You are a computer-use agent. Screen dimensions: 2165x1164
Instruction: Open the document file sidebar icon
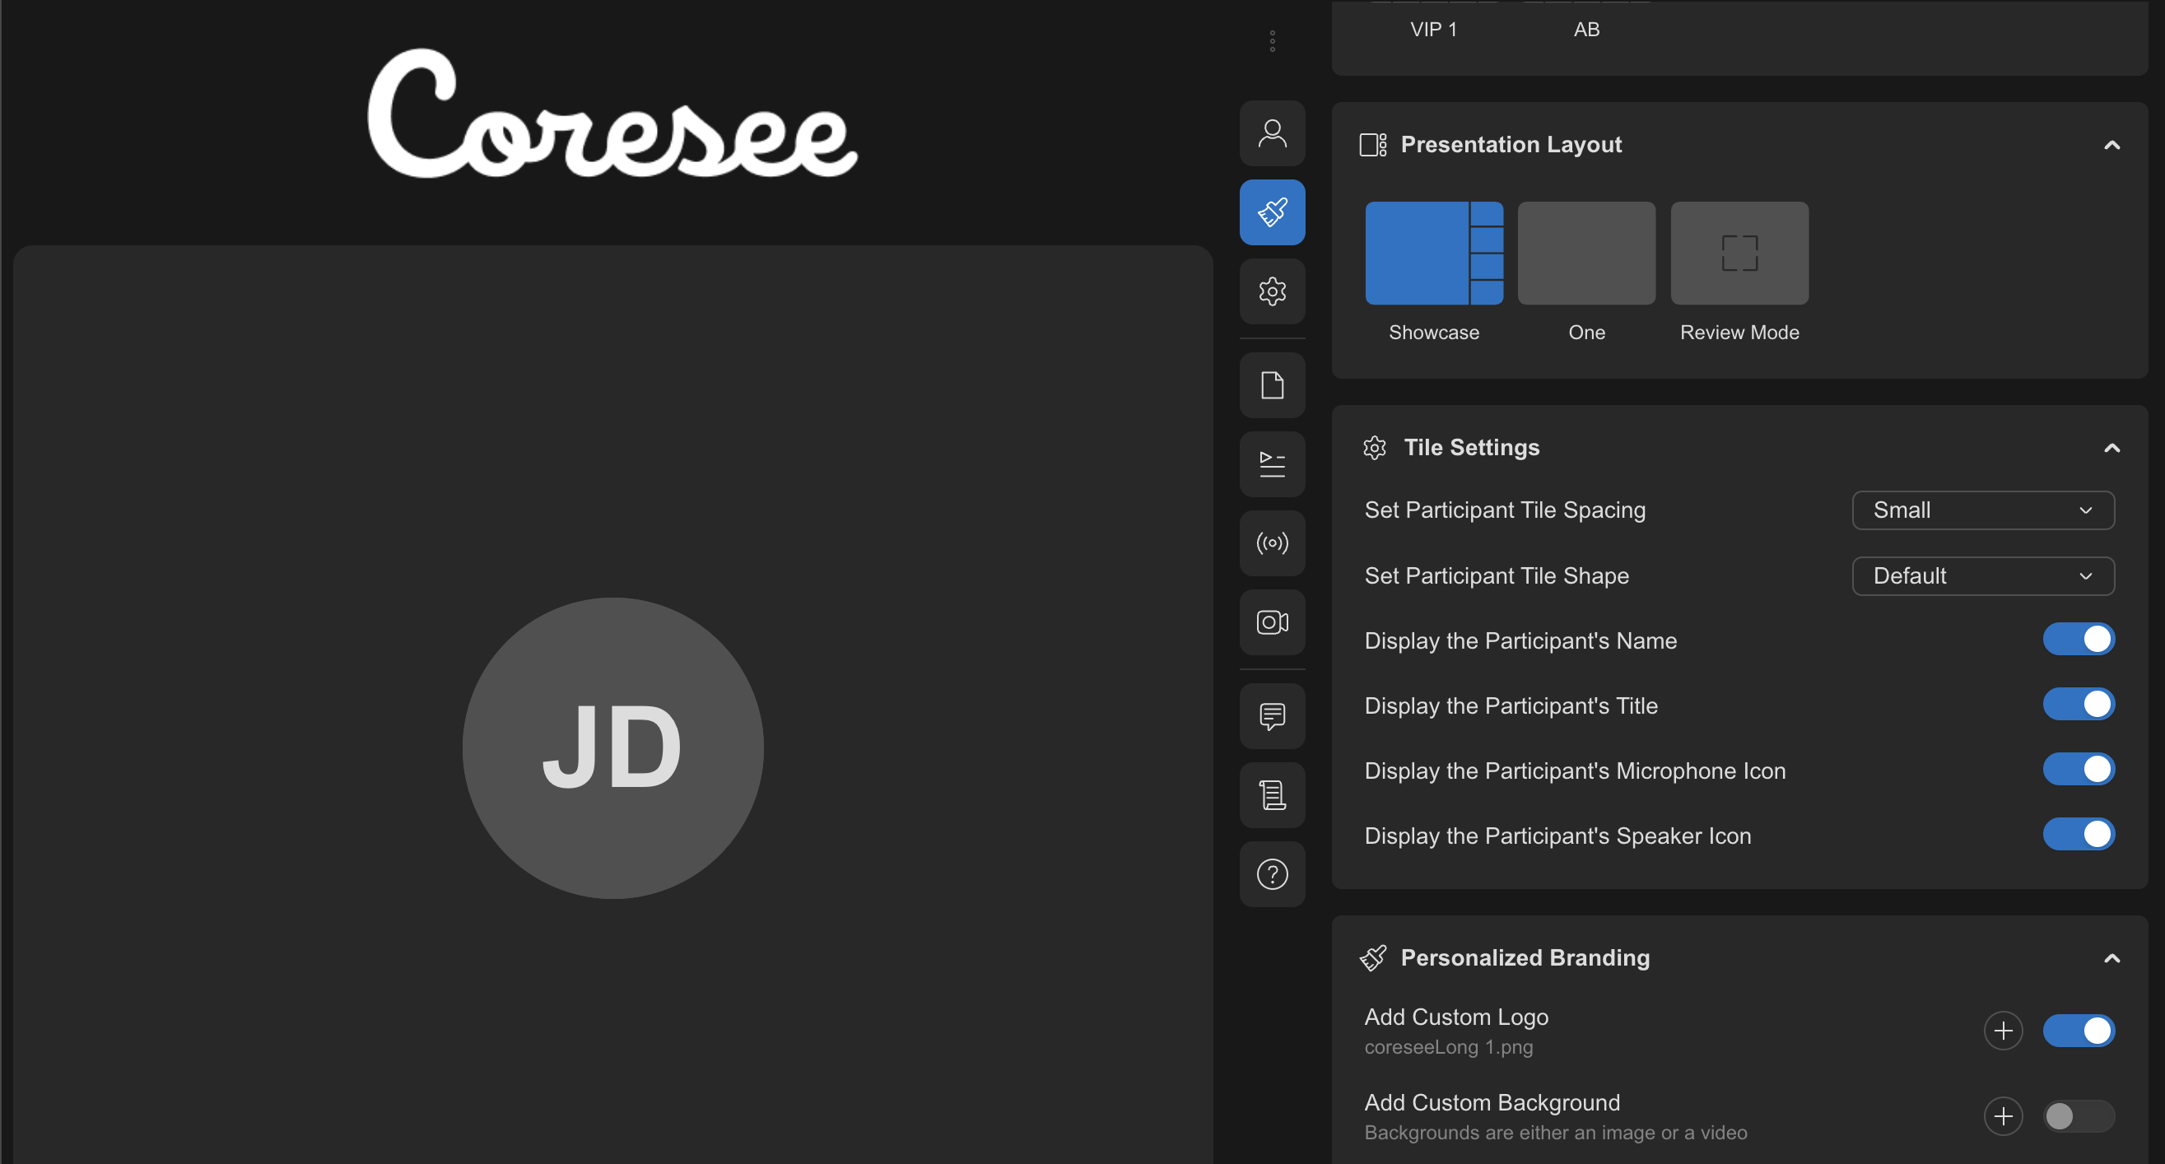1272,385
